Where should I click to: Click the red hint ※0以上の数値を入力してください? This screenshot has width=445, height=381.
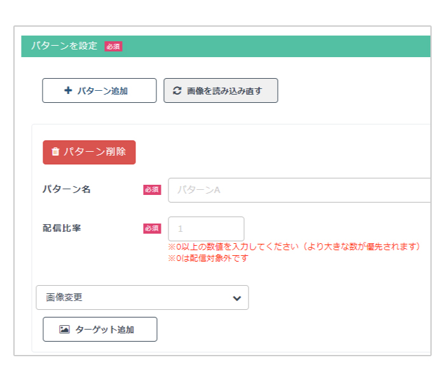(233, 246)
